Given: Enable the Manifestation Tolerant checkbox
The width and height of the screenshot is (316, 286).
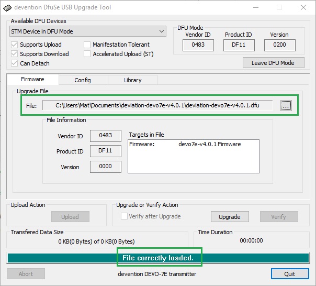Looking at the screenshot, I should pos(87,45).
